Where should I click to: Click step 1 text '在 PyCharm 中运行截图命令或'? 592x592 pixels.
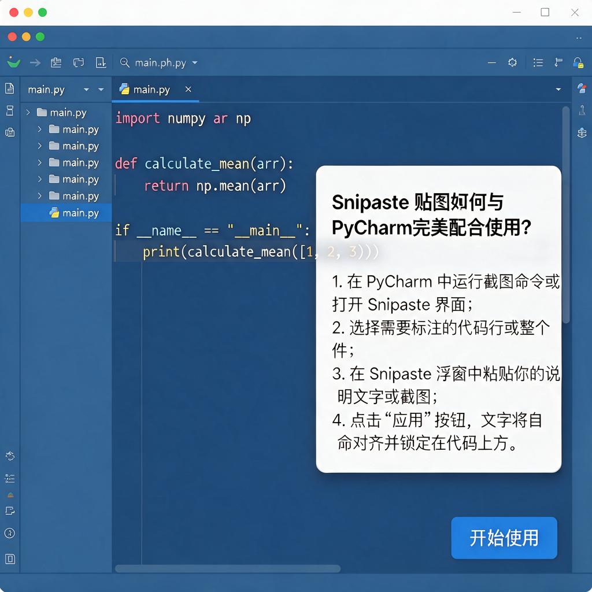click(453, 282)
